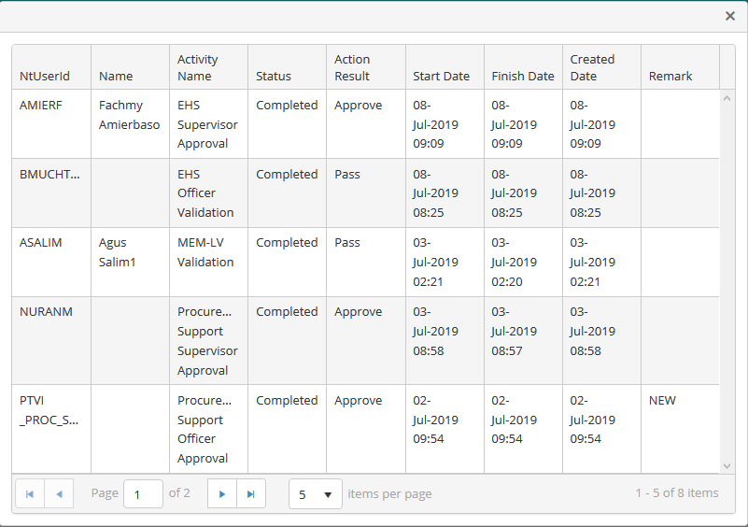Sort by Start Date column header
Image resolution: width=748 pixels, height=527 pixels.
441,76
